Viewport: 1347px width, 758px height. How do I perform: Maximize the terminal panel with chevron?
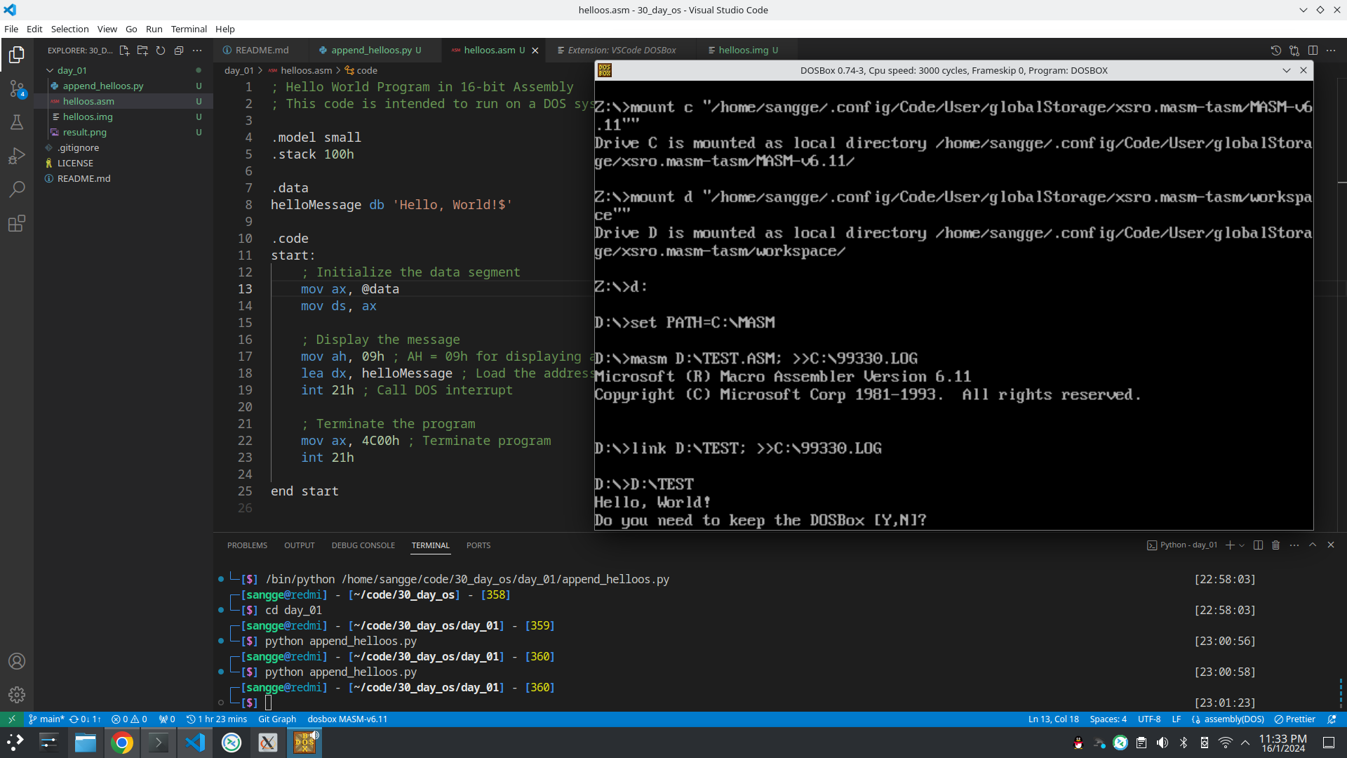[x=1313, y=545]
